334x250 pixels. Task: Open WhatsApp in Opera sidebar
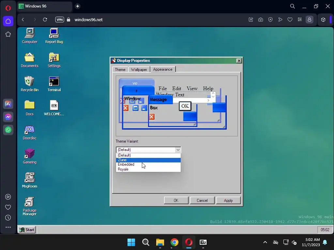point(8,130)
